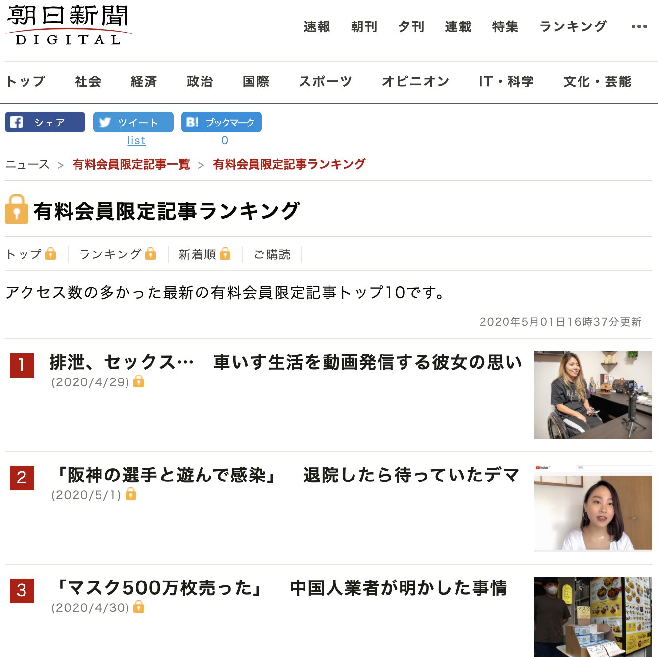Viewport: 658px width, 657px height.
Task: Click lock icon beside 2020/5/1 date
Action: point(131,494)
